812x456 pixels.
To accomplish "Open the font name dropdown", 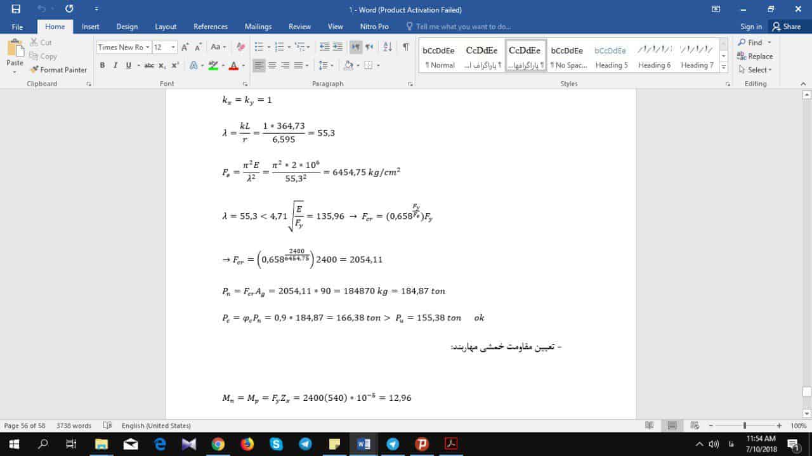I will [148, 47].
